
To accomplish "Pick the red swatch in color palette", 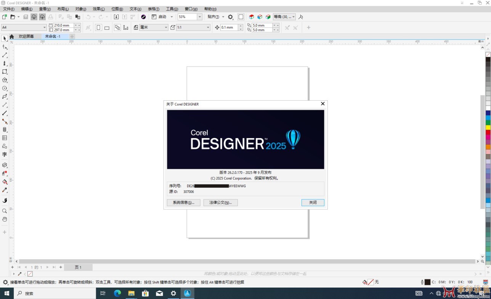I will tap(488, 132).
